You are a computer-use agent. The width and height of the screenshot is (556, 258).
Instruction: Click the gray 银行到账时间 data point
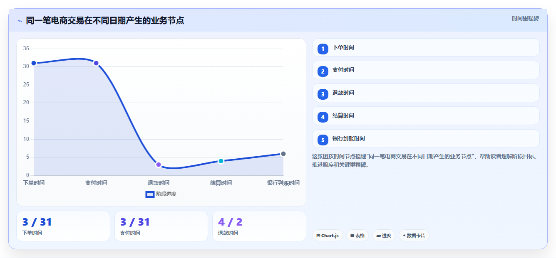pyautogui.click(x=283, y=154)
